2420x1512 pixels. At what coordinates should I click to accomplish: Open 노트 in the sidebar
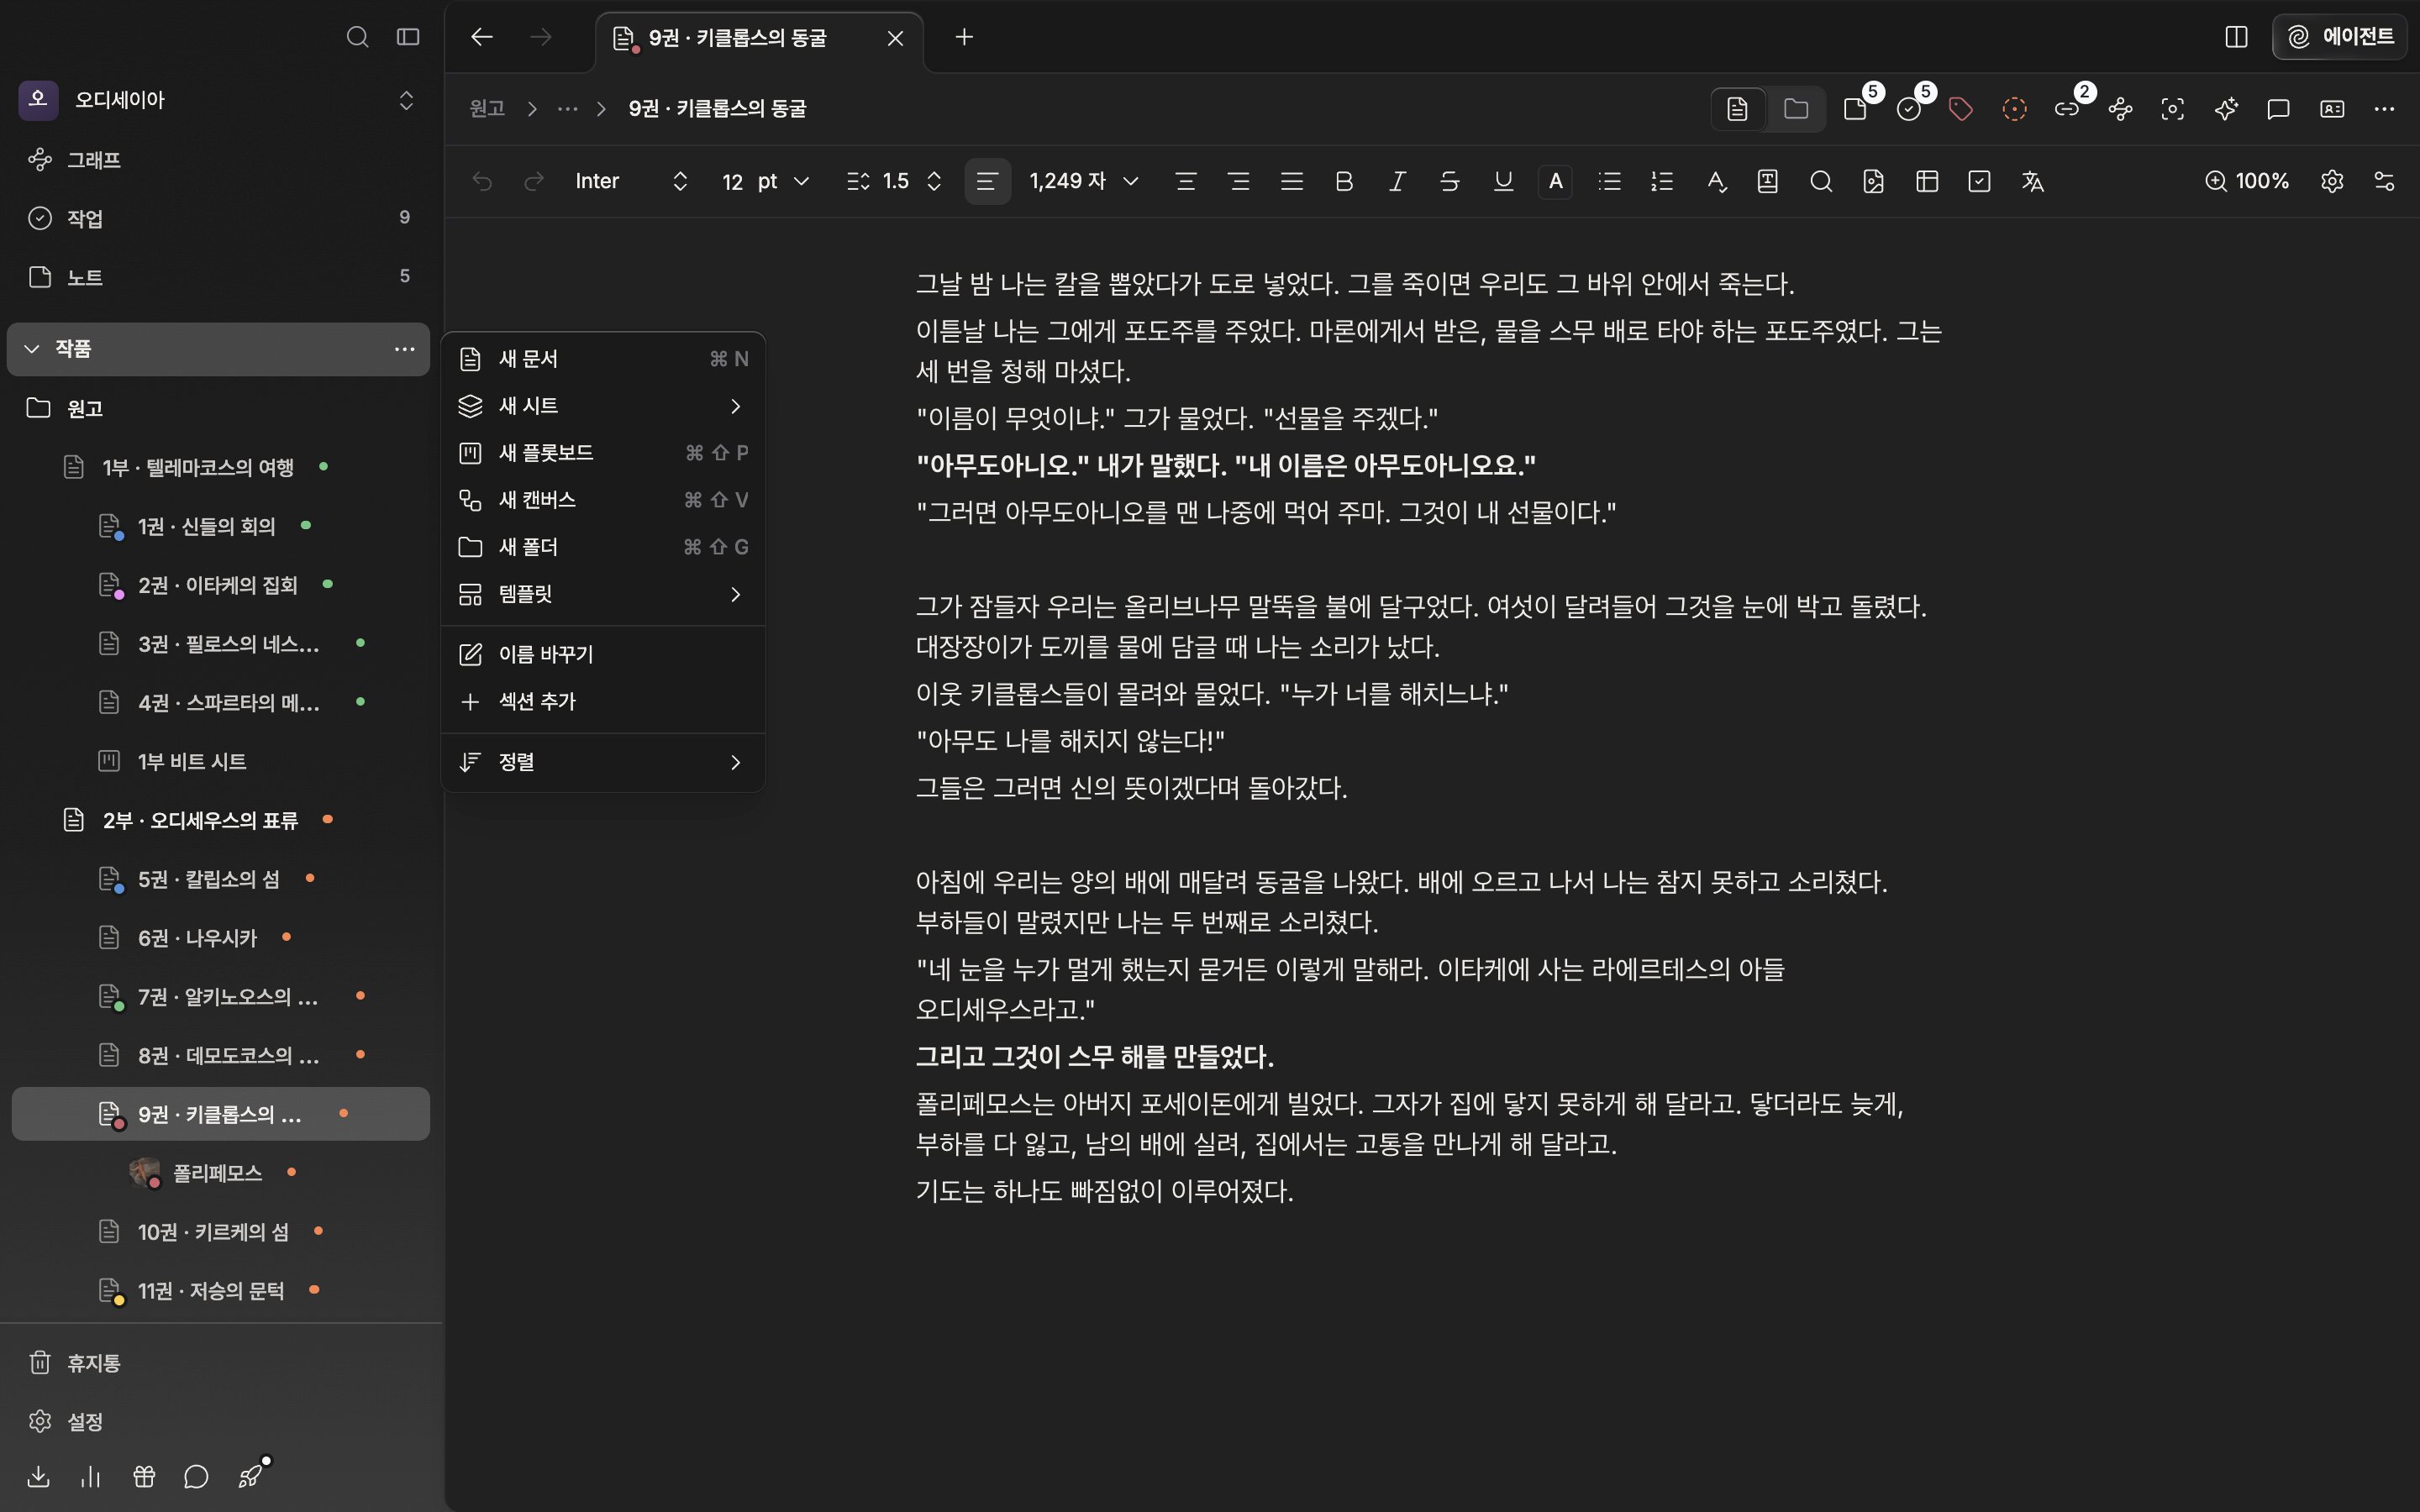(219, 277)
